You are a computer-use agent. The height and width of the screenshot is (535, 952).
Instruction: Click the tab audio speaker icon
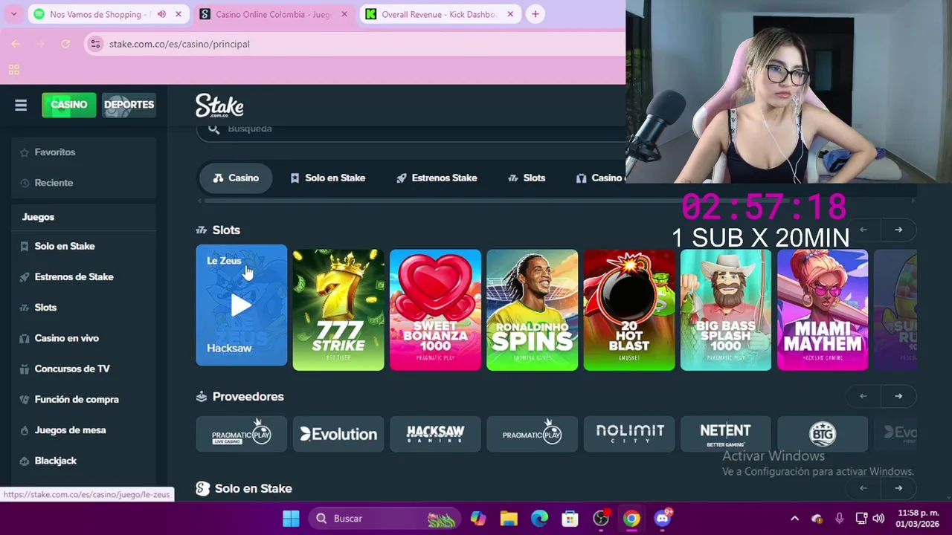click(x=161, y=14)
